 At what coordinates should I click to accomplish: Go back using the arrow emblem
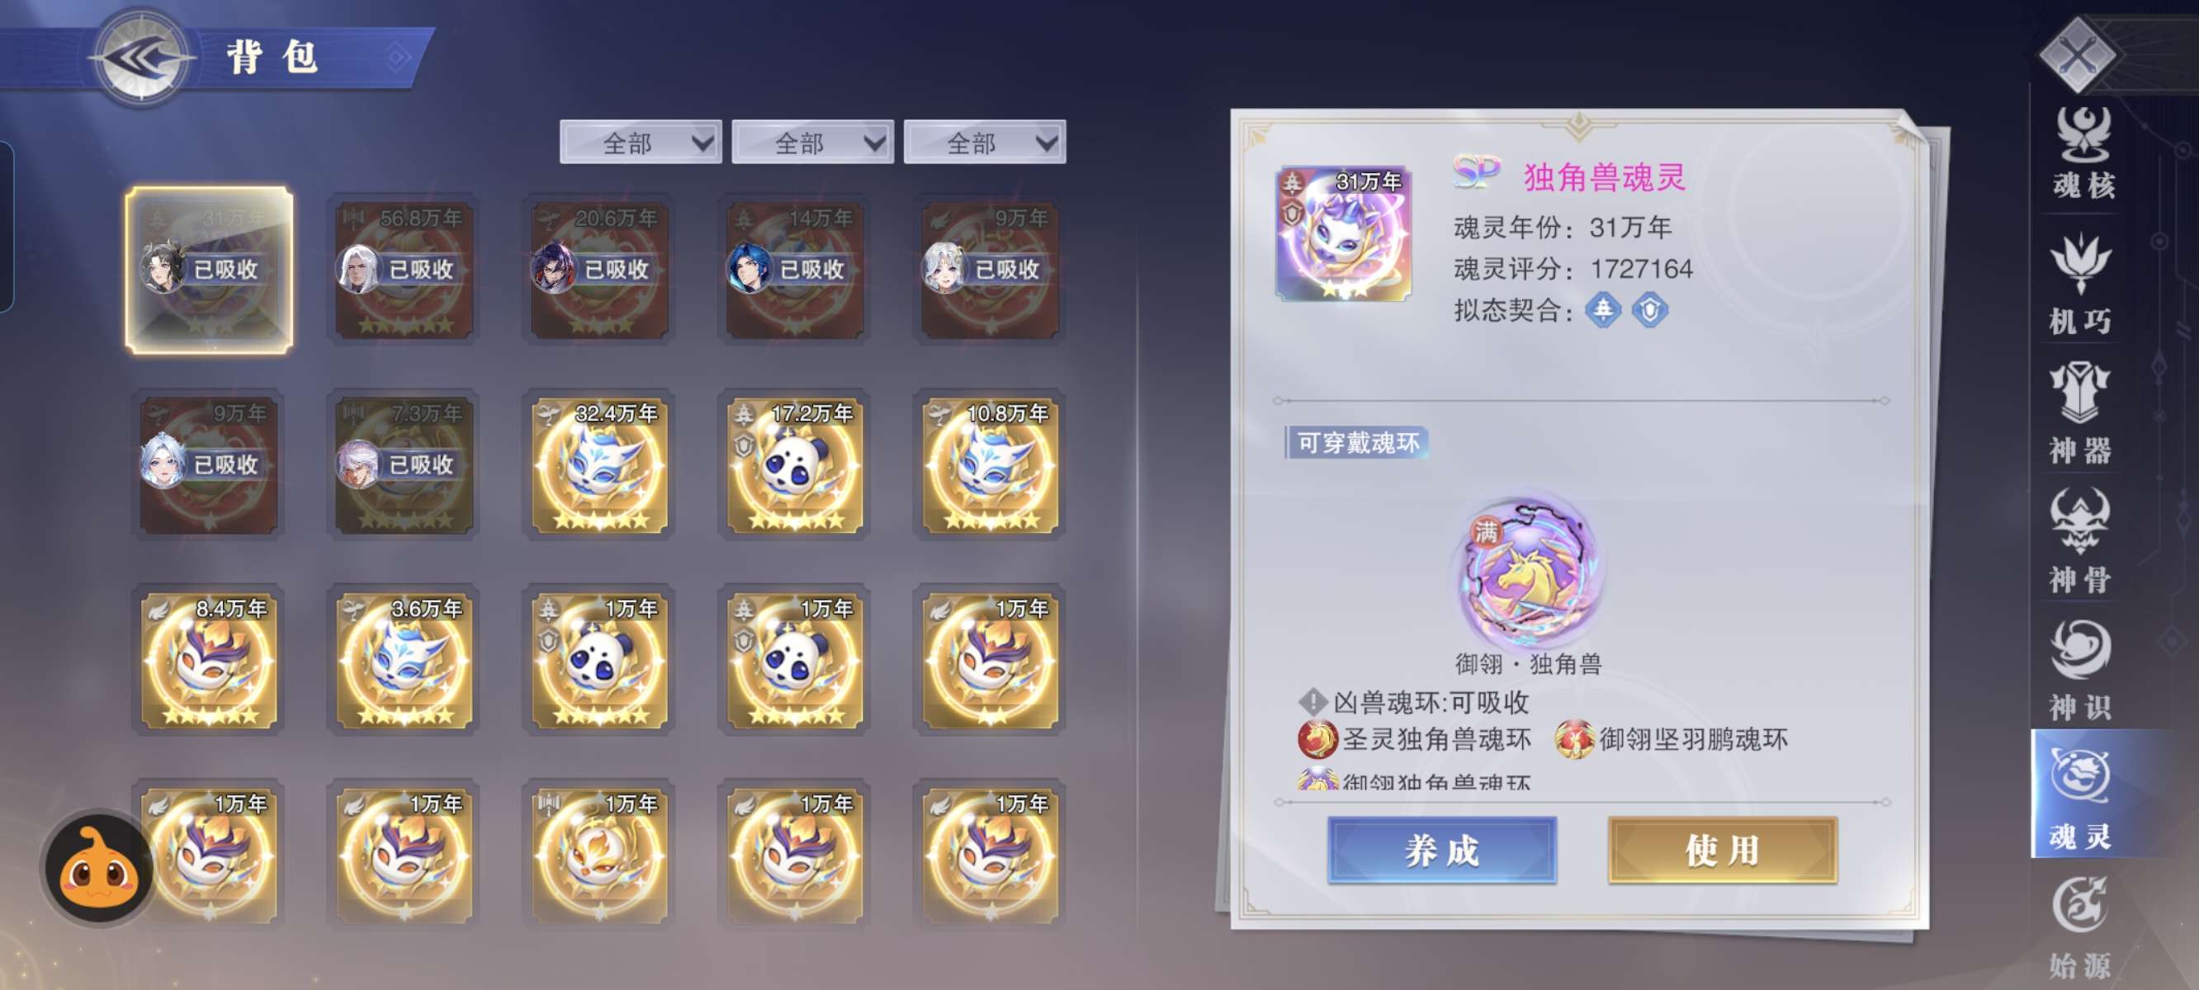(140, 58)
